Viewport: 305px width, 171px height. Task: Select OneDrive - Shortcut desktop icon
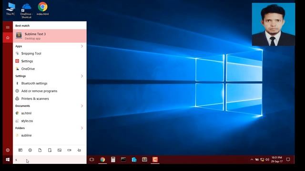pyautogui.click(x=27, y=11)
